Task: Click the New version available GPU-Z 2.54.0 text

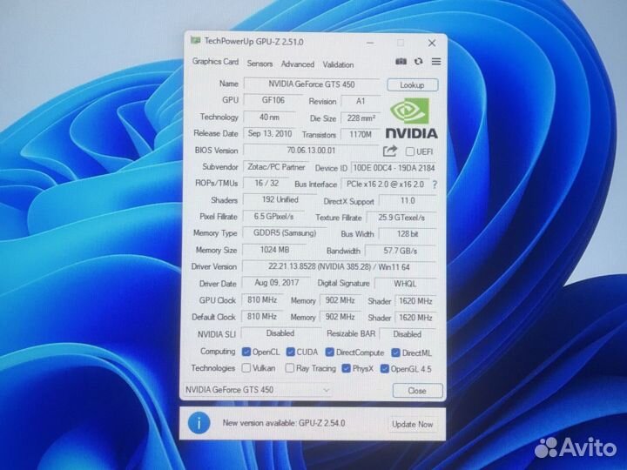Action: point(284,423)
